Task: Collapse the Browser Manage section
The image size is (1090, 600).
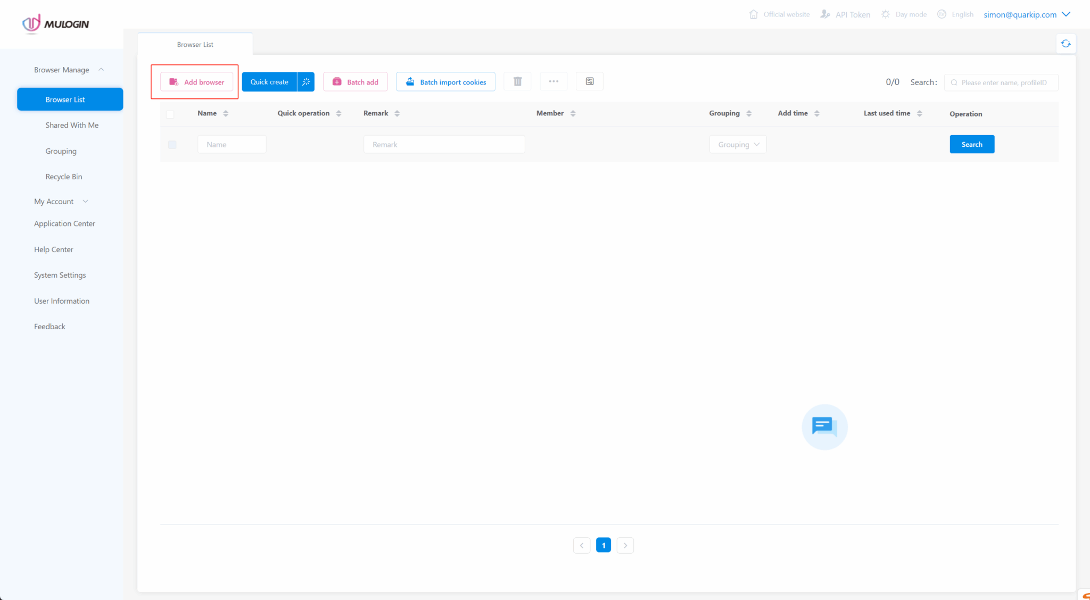Action: (x=101, y=69)
